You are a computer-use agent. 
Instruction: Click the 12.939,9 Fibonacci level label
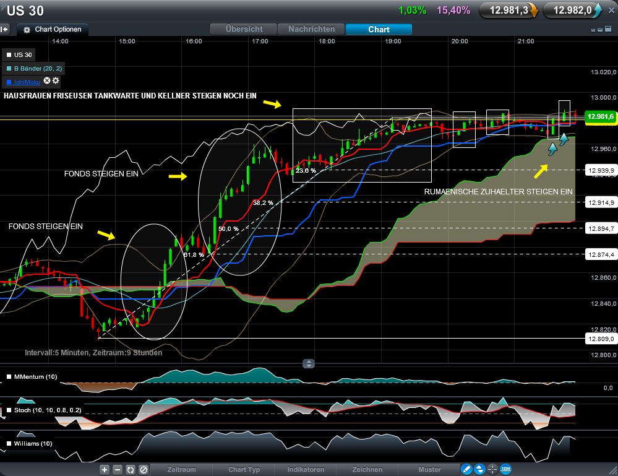pos(601,170)
